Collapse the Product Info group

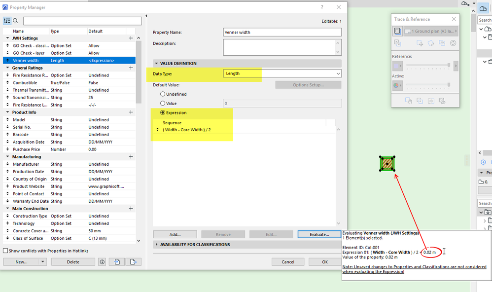pyautogui.click(x=7, y=112)
